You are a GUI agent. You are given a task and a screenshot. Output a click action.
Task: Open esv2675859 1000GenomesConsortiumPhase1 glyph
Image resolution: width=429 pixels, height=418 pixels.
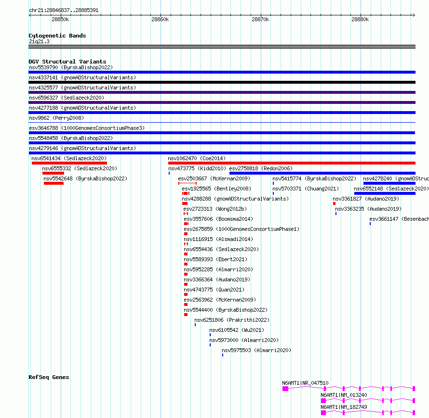click(x=186, y=234)
